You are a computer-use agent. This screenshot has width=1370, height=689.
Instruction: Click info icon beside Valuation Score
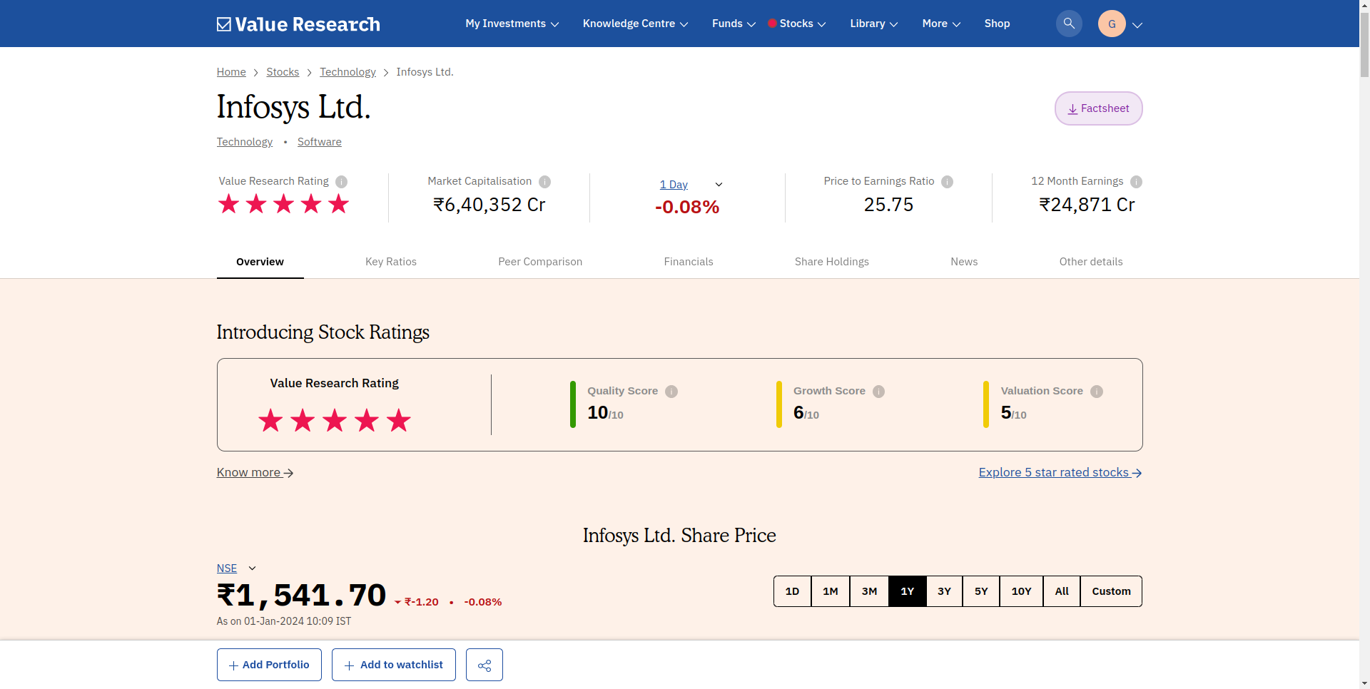tap(1096, 392)
